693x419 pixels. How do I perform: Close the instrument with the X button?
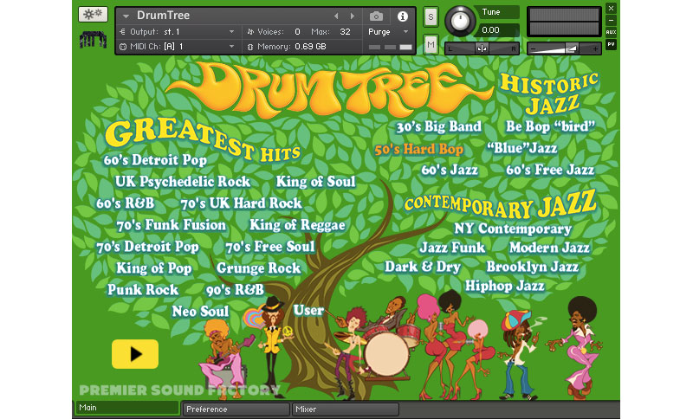pos(612,8)
